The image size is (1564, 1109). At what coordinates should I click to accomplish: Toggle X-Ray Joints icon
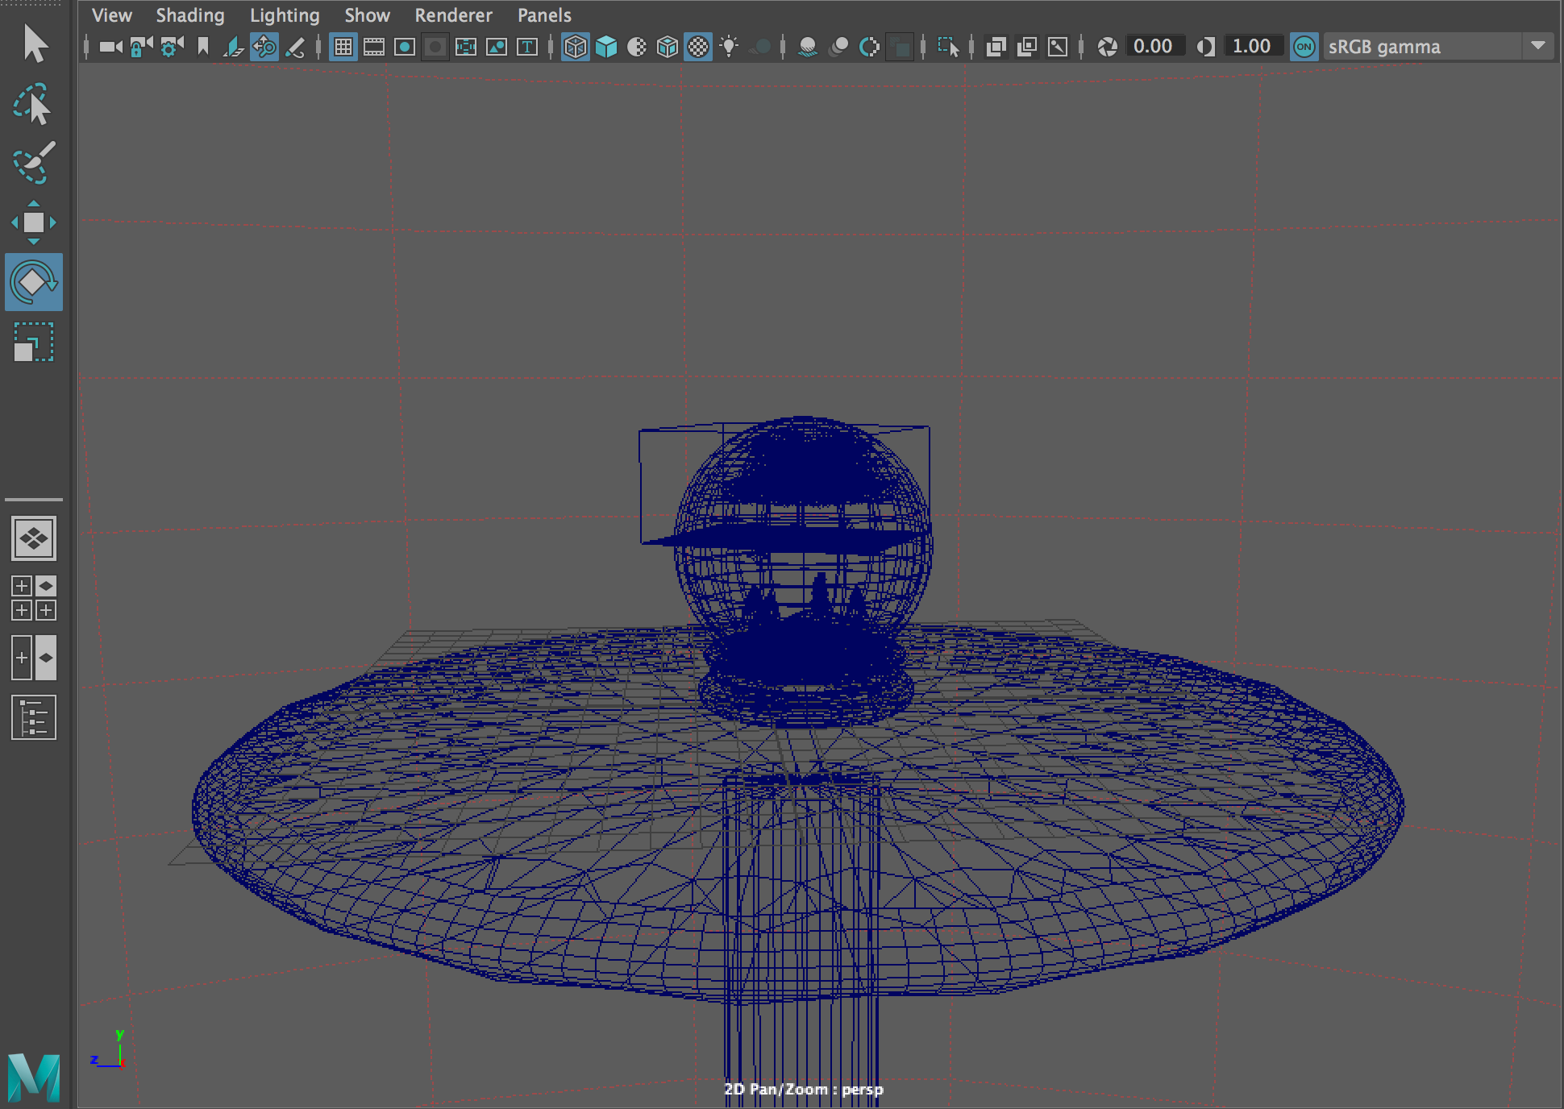[1058, 47]
